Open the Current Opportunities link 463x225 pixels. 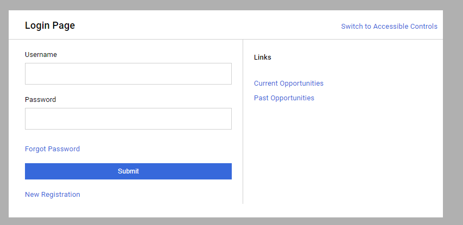288,83
